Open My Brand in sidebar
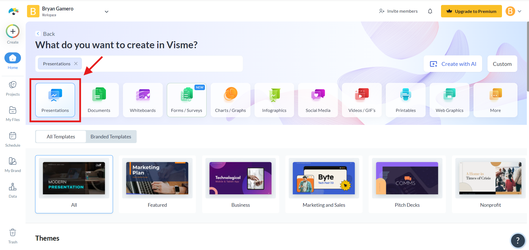 (13, 165)
